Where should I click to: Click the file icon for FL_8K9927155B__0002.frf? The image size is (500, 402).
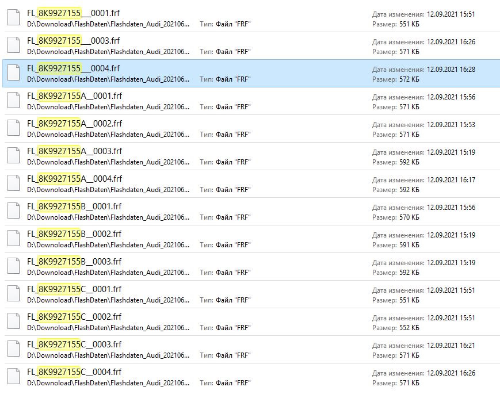point(14,239)
